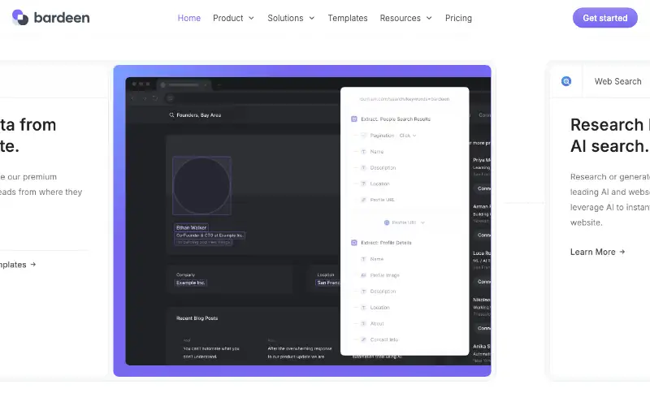Image resolution: width=650 pixels, height=406 pixels.
Task: Click the arrow icon after Learn More
Action: pyautogui.click(x=622, y=252)
